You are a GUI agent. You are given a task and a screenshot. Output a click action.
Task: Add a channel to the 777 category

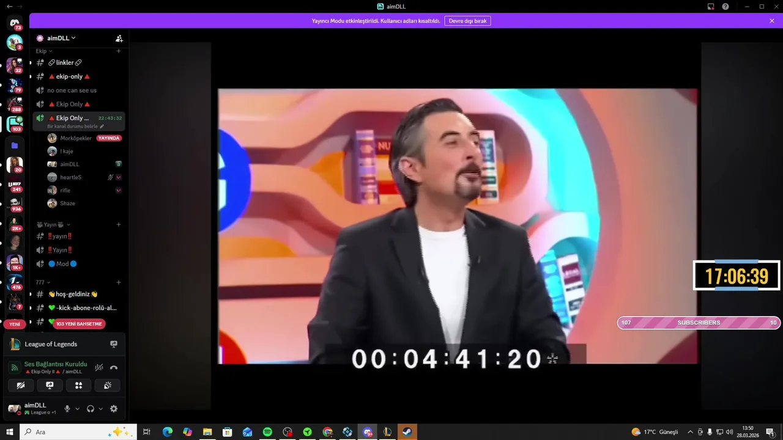click(119, 282)
